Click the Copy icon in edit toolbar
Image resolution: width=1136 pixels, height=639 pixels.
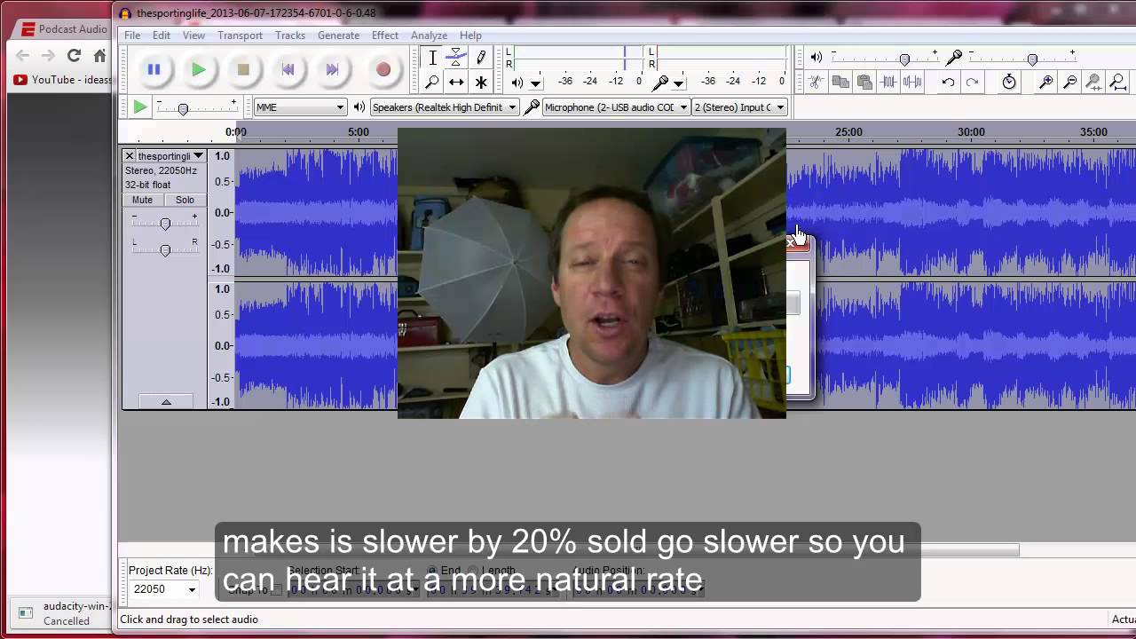[840, 82]
